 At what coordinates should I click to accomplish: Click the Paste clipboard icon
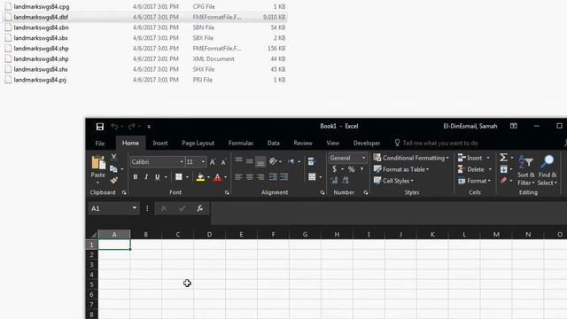pos(98,163)
